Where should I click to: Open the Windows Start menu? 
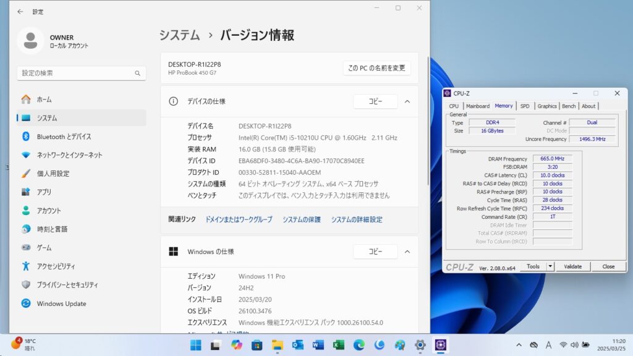tap(195, 345)
